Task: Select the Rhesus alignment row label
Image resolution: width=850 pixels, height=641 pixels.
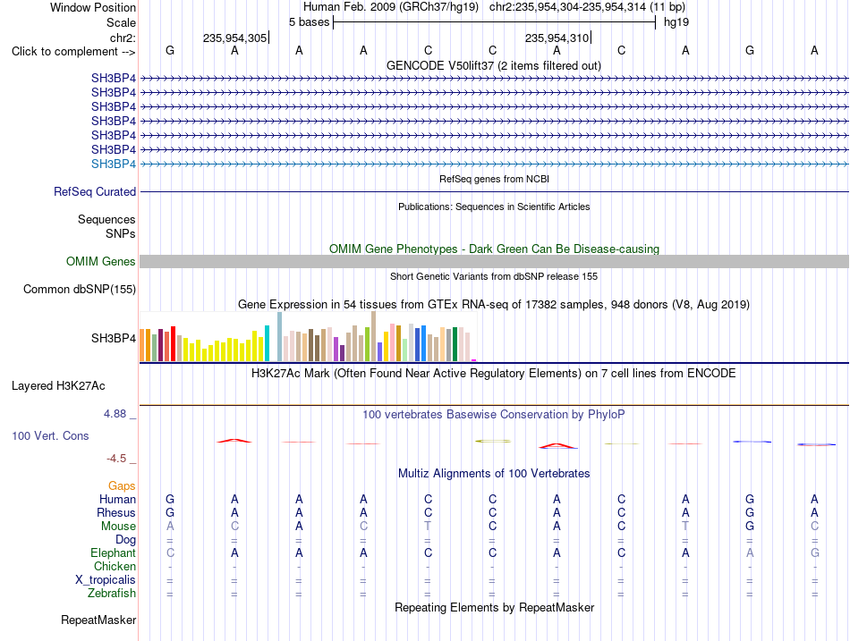Action: click(116, 512)
